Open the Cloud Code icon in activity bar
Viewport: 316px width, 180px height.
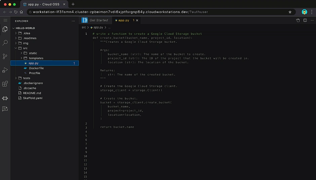(x=5, y=98)
